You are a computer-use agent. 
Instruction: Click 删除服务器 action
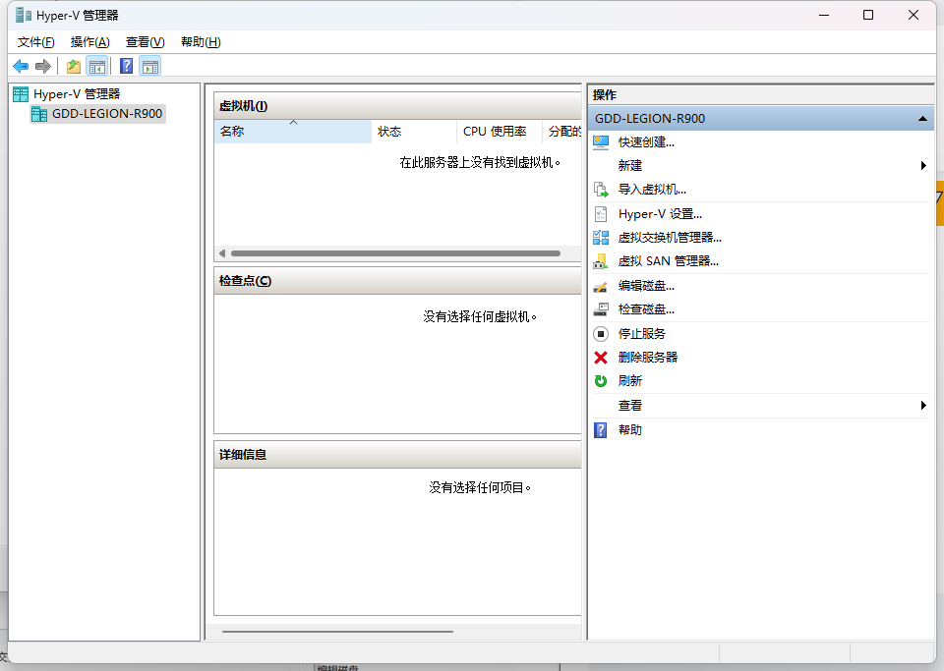[648, 358]
